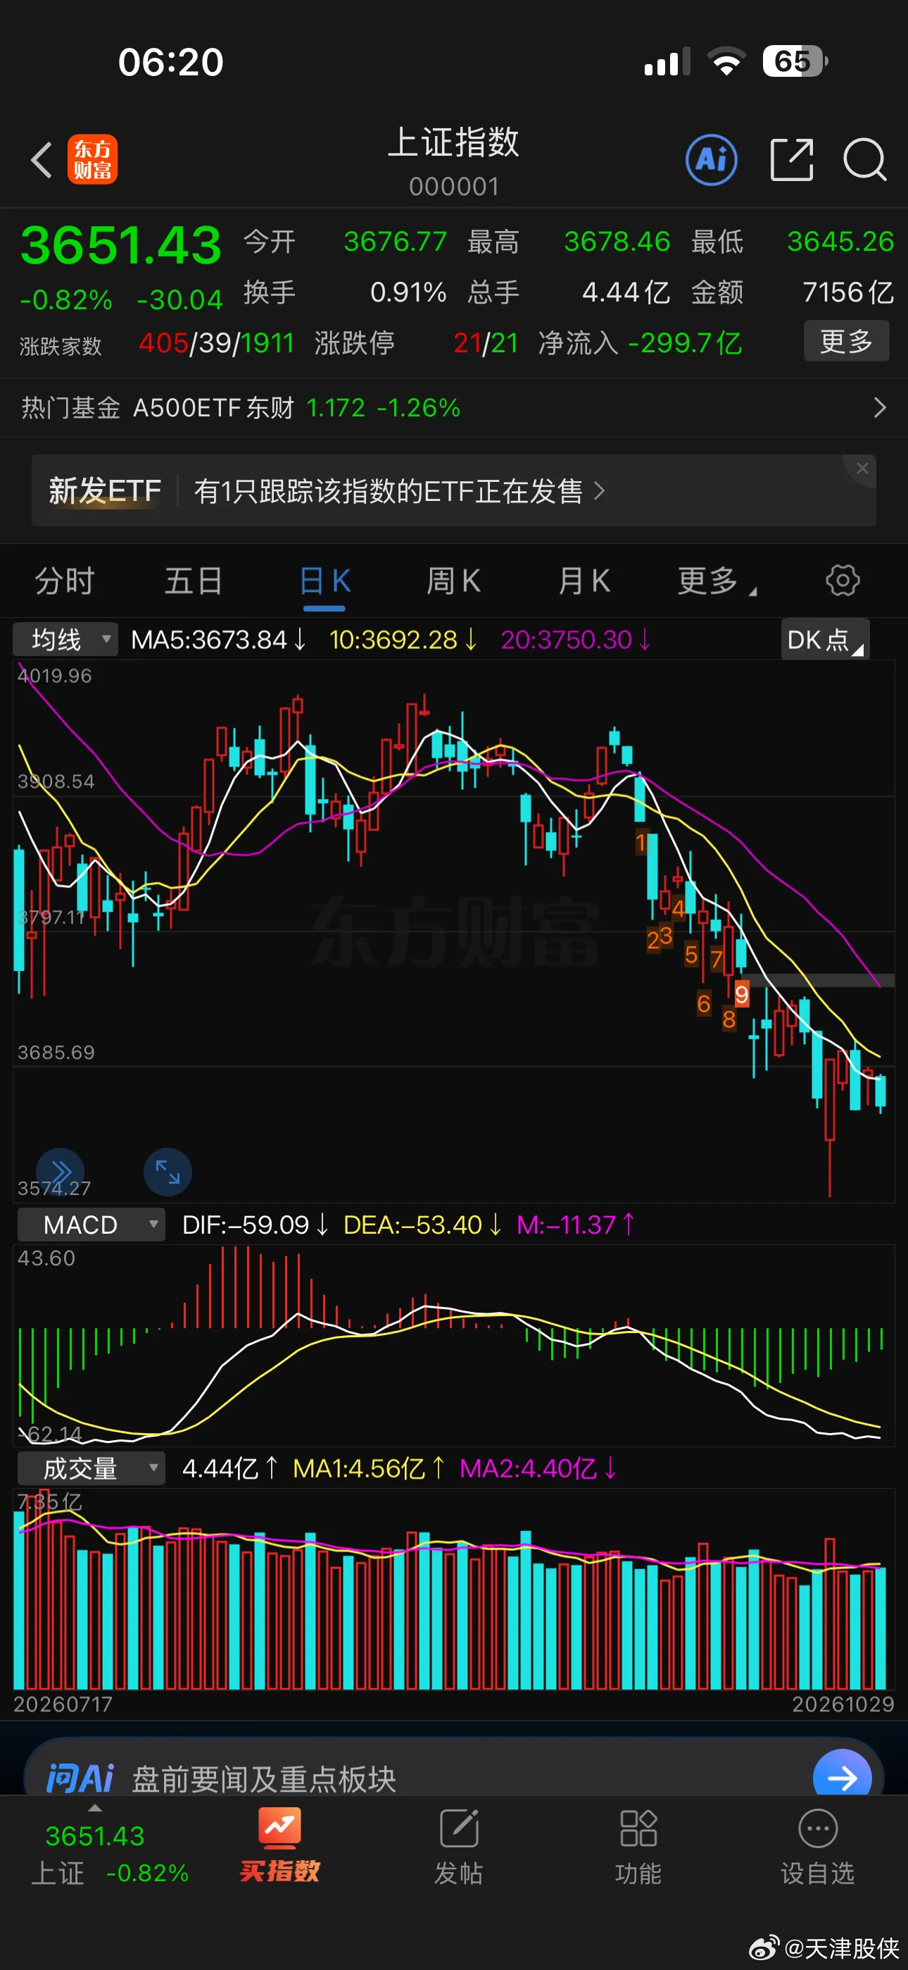Expand the bottom 上证 3651.43 quote switcher
The height and width of the screenshot is (1970, 908).
coord(109,1852)
